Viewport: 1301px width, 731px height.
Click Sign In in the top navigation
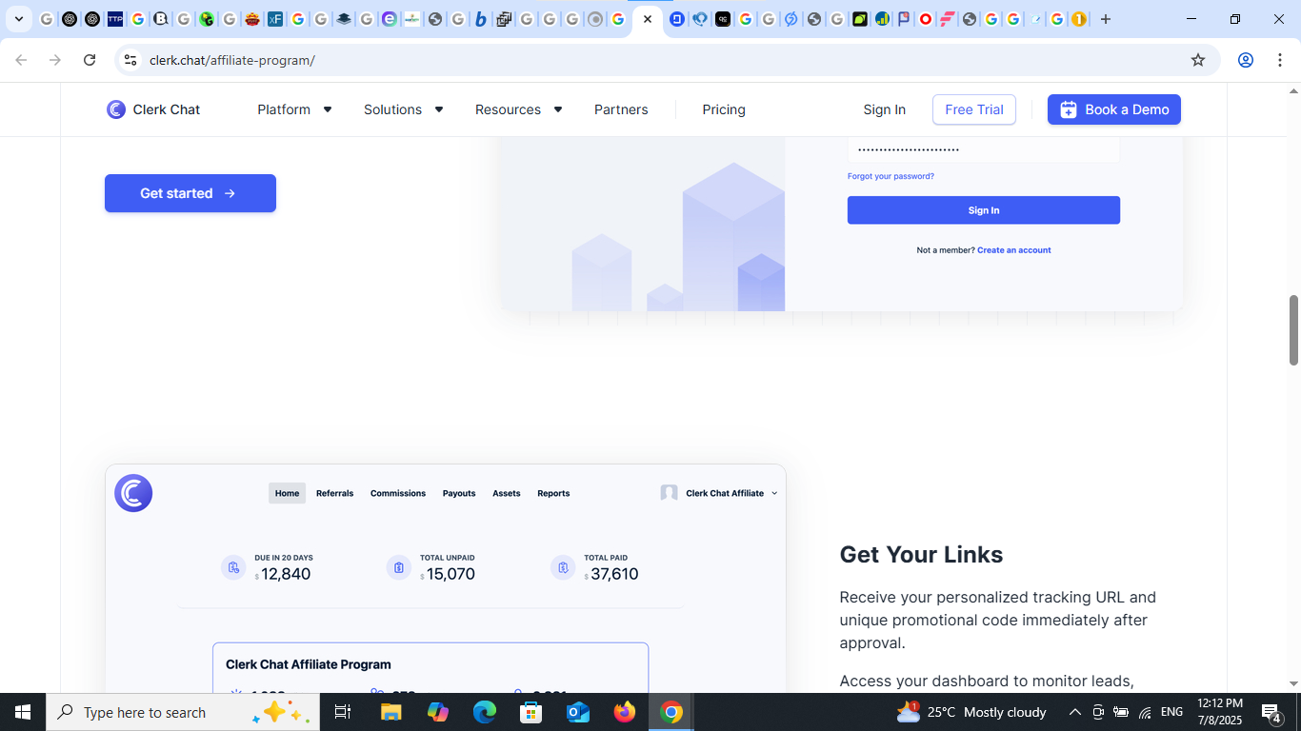click(x=885, y=109)
